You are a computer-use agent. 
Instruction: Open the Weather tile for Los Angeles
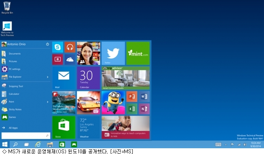pyautogui.click(x=89, y=127)
